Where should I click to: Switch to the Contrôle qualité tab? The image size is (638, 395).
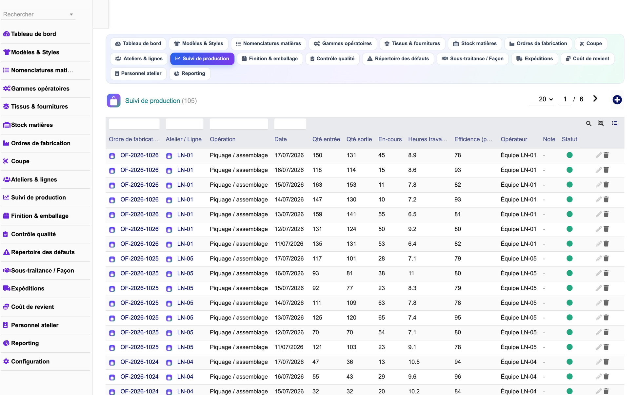click(x=332, y=59)
